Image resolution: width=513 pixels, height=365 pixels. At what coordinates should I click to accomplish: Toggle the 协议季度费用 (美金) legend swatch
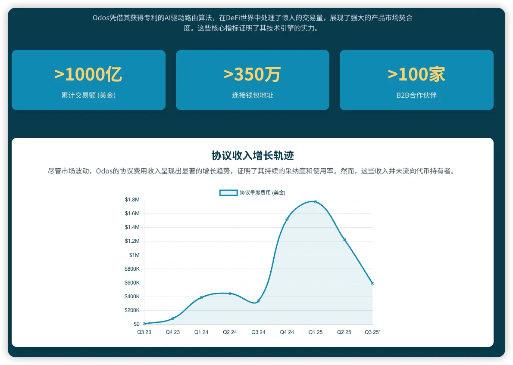228,193
